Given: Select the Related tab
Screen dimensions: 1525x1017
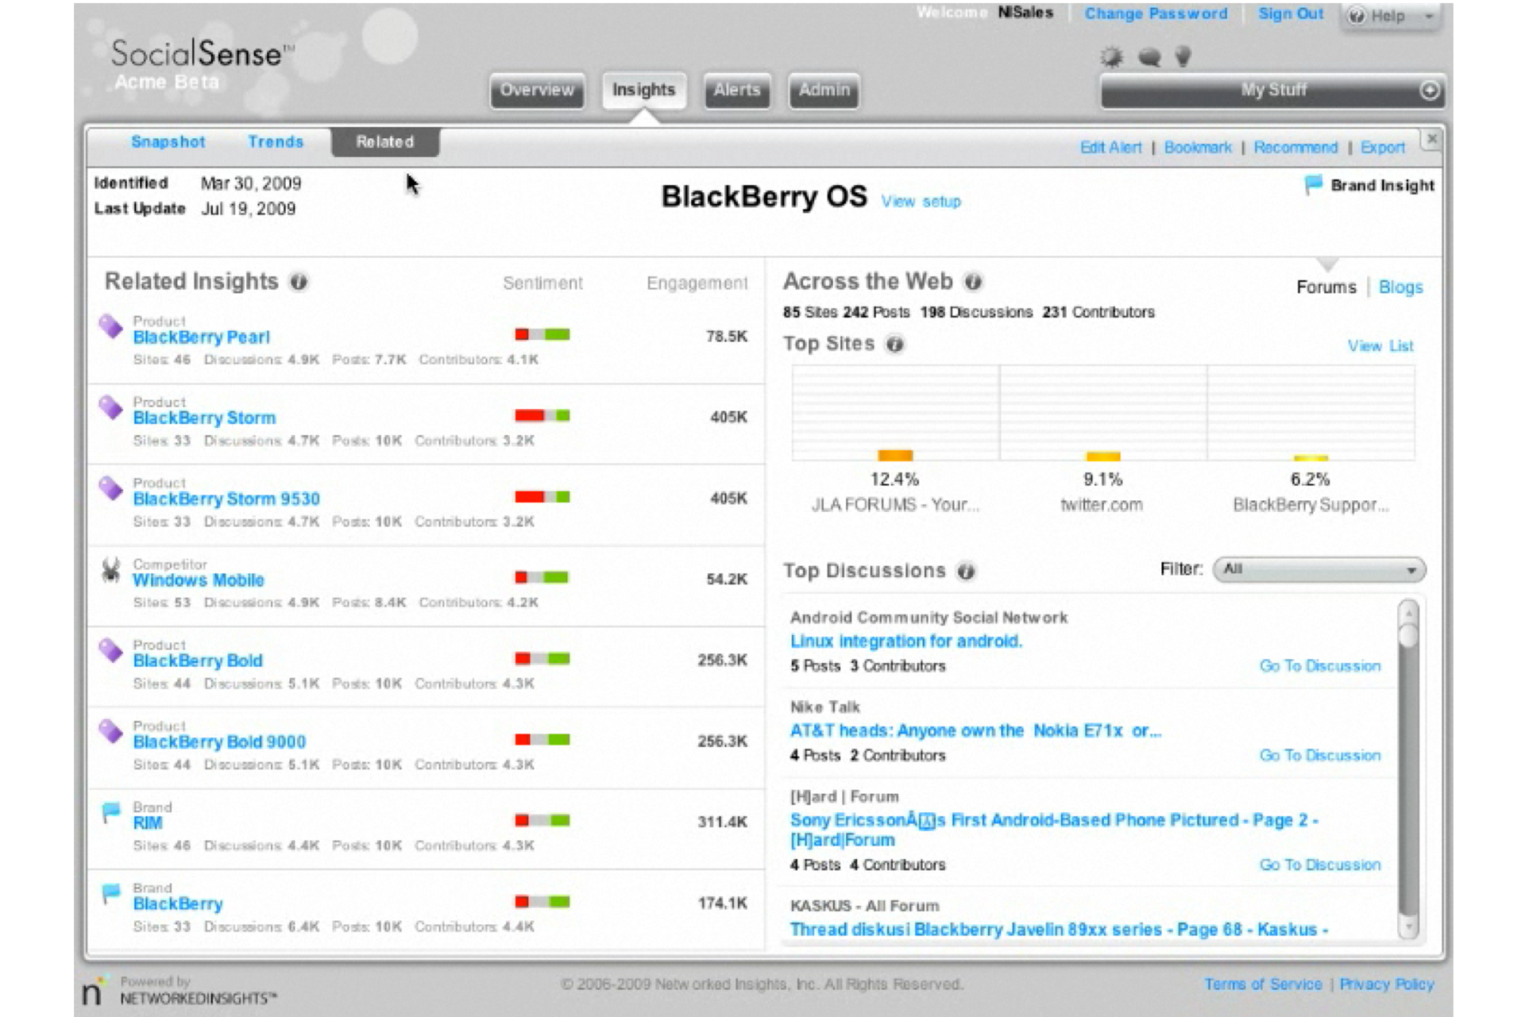Looking at the screenshot, I should (385, 142).
